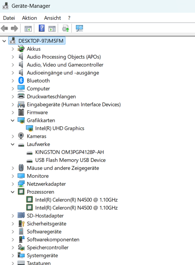Select the Sicherheitsgeräte label
The image size is (195, 265).
(x=47, y=224)
